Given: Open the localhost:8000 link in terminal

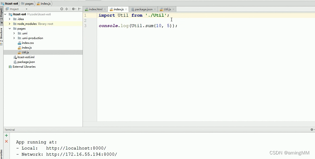Looking at the screenshot, I should [76, 148].
